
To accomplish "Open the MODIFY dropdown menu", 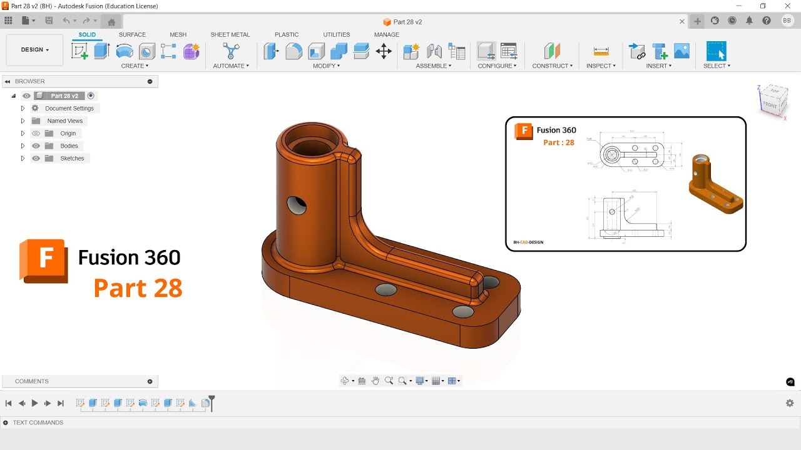I will [x=327, y=66].
